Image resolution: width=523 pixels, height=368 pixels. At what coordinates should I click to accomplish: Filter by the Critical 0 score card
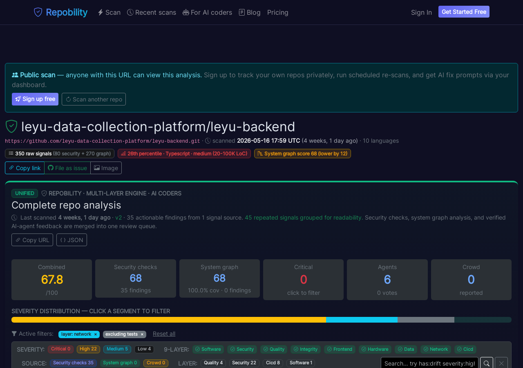point(303,280)
